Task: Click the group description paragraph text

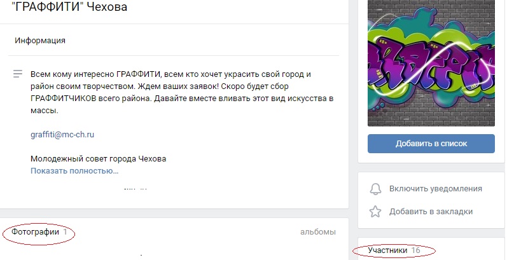Action: [182, 92]
